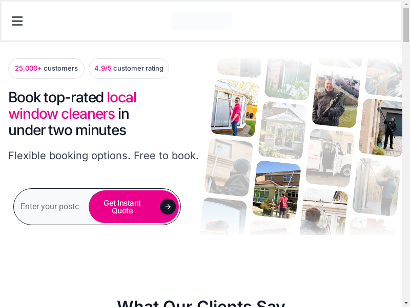Click the scrollbar down arrow
The width and height of the screenshot is (410, 307).
pyautogui.click(x=406, y=304)
